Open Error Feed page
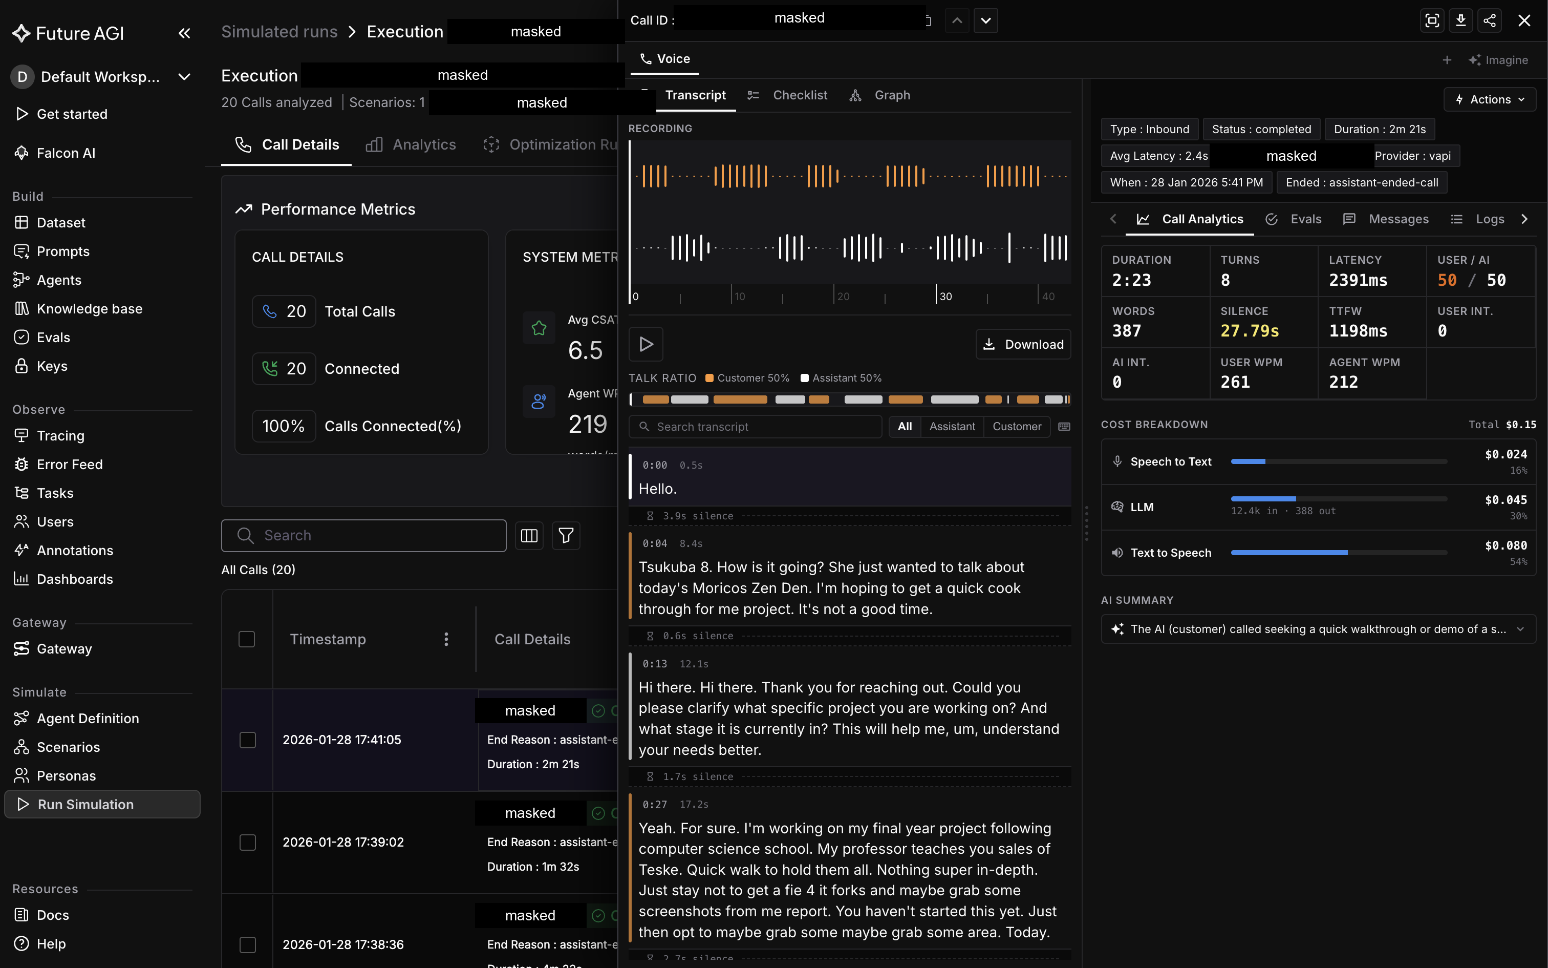Screen dimensions: 1548x968 click(x=69, y=465)
